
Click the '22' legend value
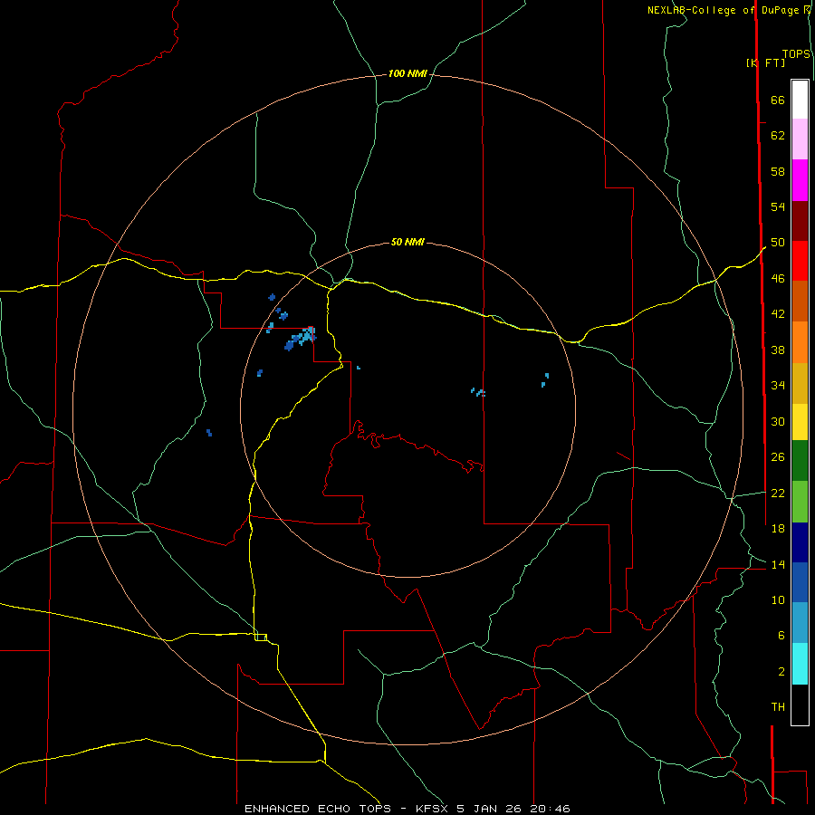point(778,493)
